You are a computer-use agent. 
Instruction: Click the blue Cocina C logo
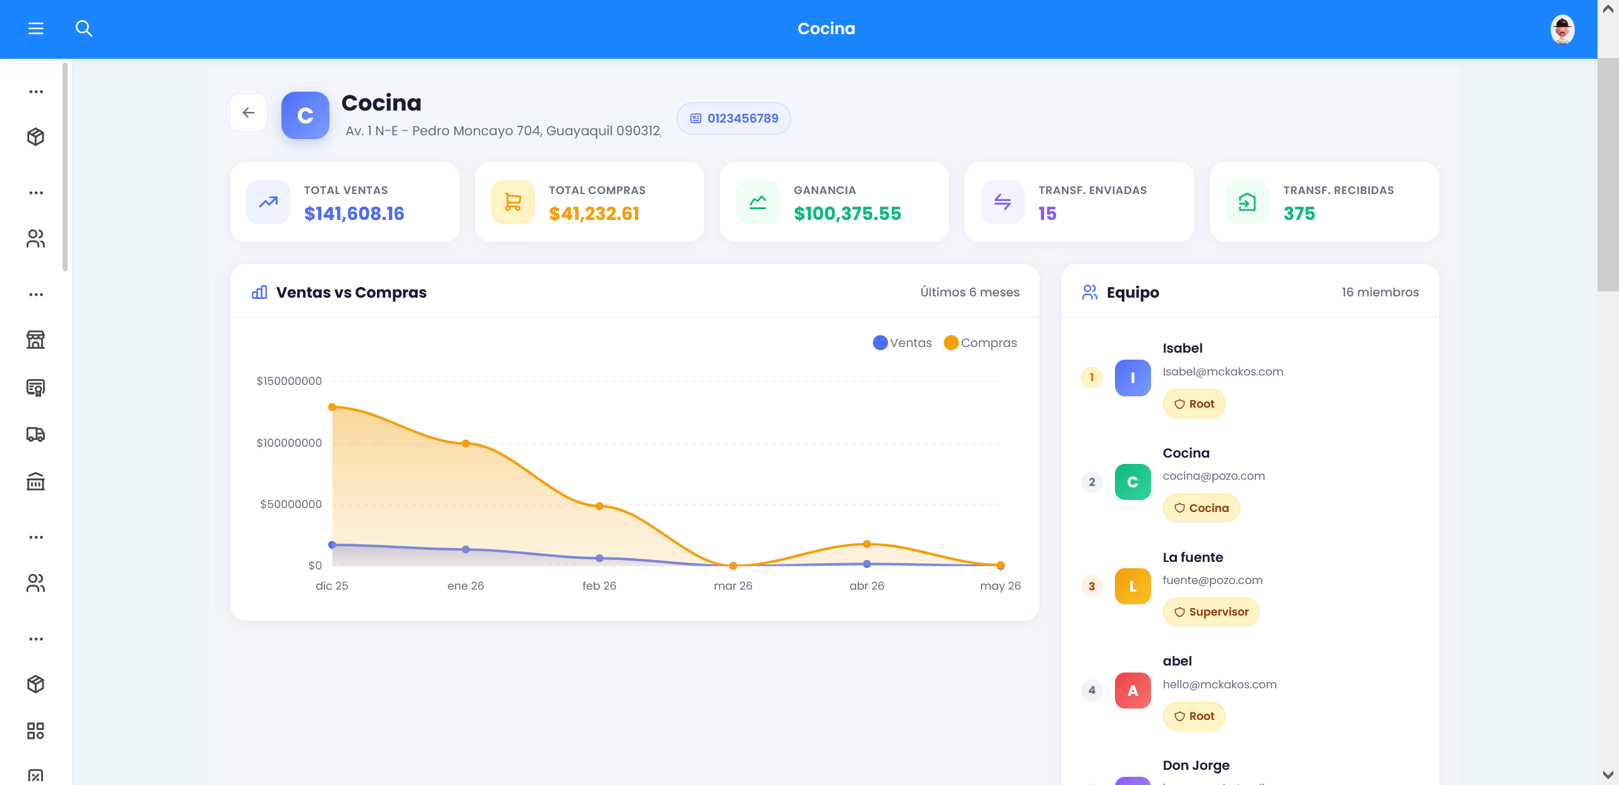(x=305, y=115)
